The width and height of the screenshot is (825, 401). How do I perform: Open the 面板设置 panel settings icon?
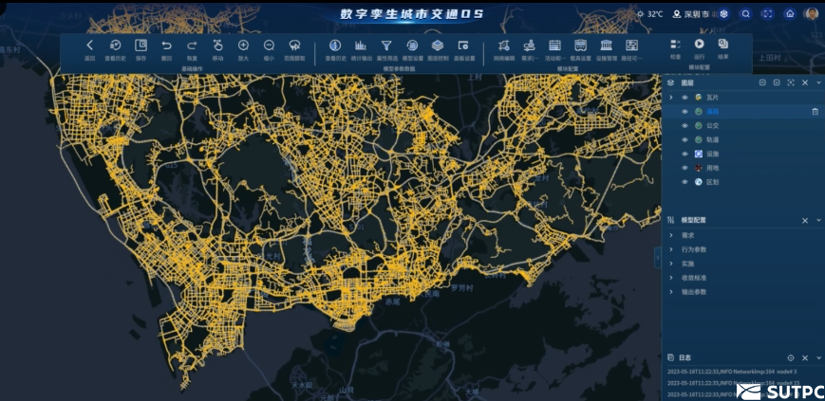click(x=463, y=46)
